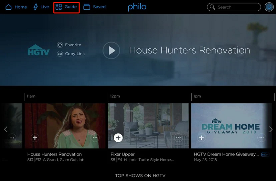This screenshot has width=276, height=181.
Task: Switch to the Live tab
Action: (x=41, y=7)
